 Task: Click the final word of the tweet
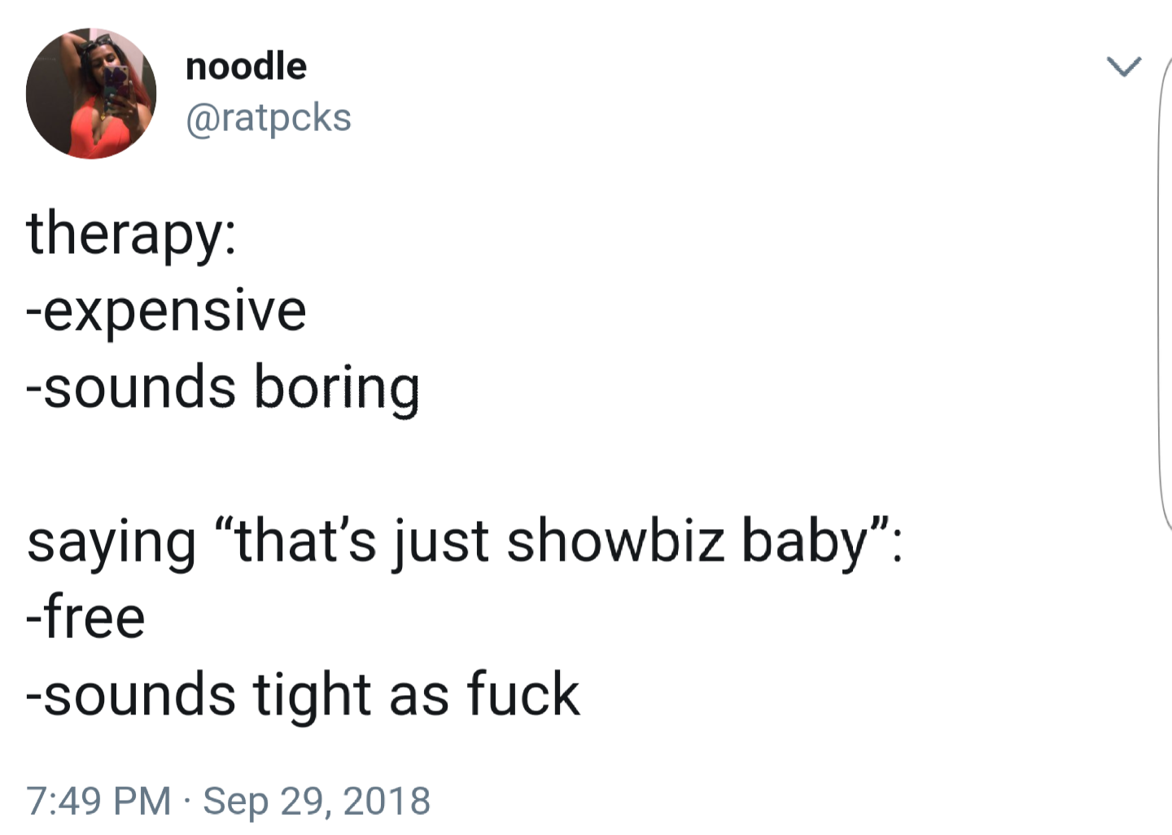point(523,694)
